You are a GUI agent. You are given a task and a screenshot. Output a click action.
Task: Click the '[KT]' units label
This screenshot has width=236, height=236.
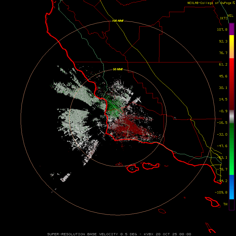(x=224, y=18)
